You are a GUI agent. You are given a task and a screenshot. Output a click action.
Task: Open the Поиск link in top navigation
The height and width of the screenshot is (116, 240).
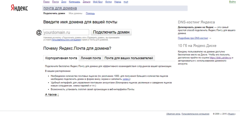pos(46,2)
